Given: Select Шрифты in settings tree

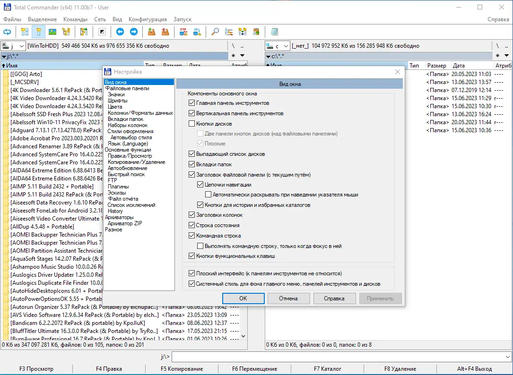Looking at the screenshot, I should pyautogui.click(x=117, y=101).
